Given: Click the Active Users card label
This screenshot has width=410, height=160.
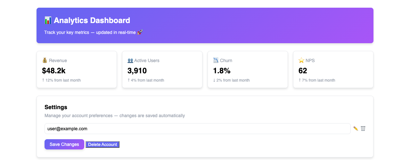Looking at the screenshot, I should (147, 60).
